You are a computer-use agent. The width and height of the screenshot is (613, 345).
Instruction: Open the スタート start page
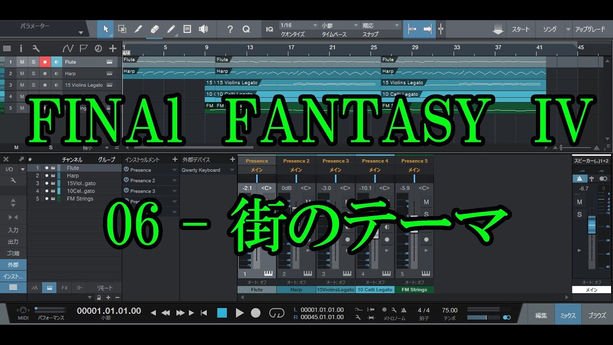[521, 29]
